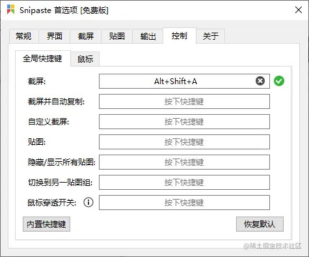
Task: Click the 贴图 shortcut input field
Action: (184, 142)
